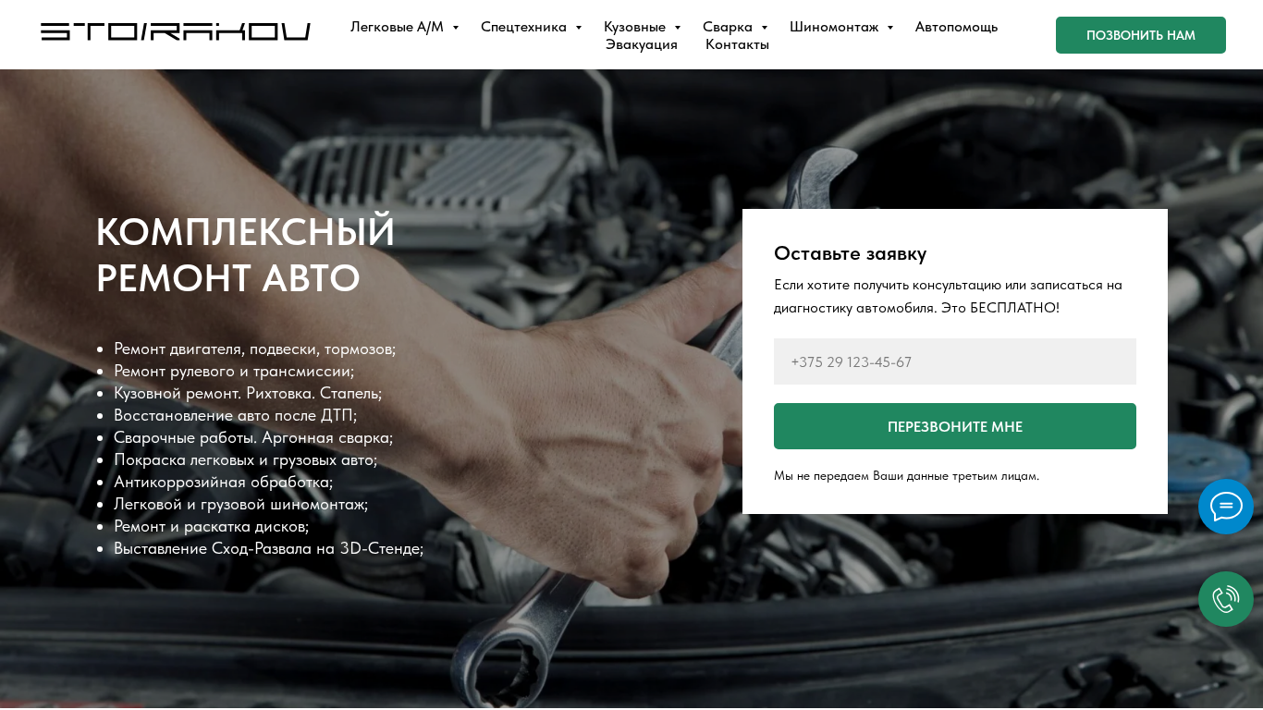Expand the Кузовные dropdown arrow

[678, 28]
